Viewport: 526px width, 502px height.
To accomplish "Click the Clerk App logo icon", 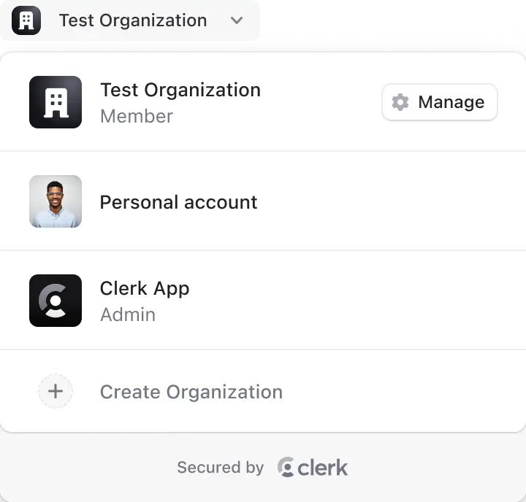I will pyautogui.click(x=56, y=301).
